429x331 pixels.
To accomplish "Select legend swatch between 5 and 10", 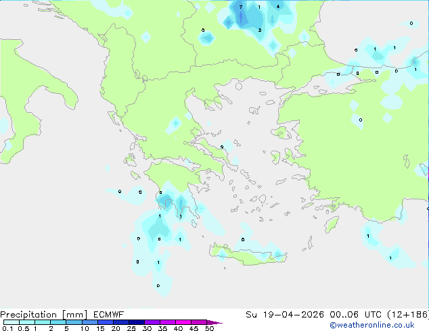I will (x=74, y=322).
